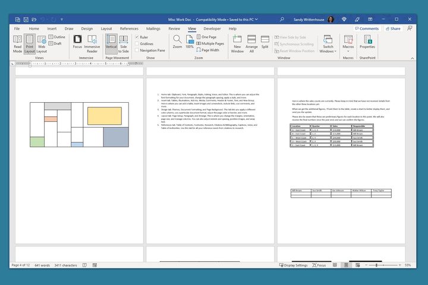This screenshot has height=285, width=428.
Task: Switch to Read Mode in status bar
Action: pyautogui.click(x=335, y=265)
